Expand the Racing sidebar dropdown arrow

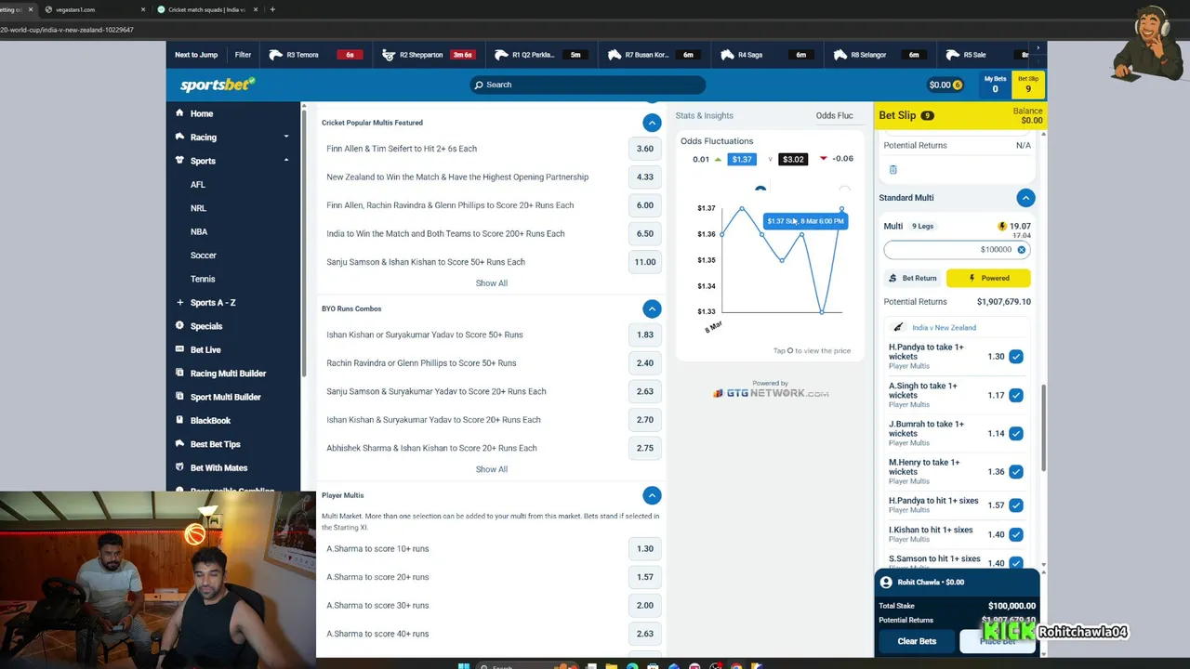pyautogui.click(x=286, y=138)
